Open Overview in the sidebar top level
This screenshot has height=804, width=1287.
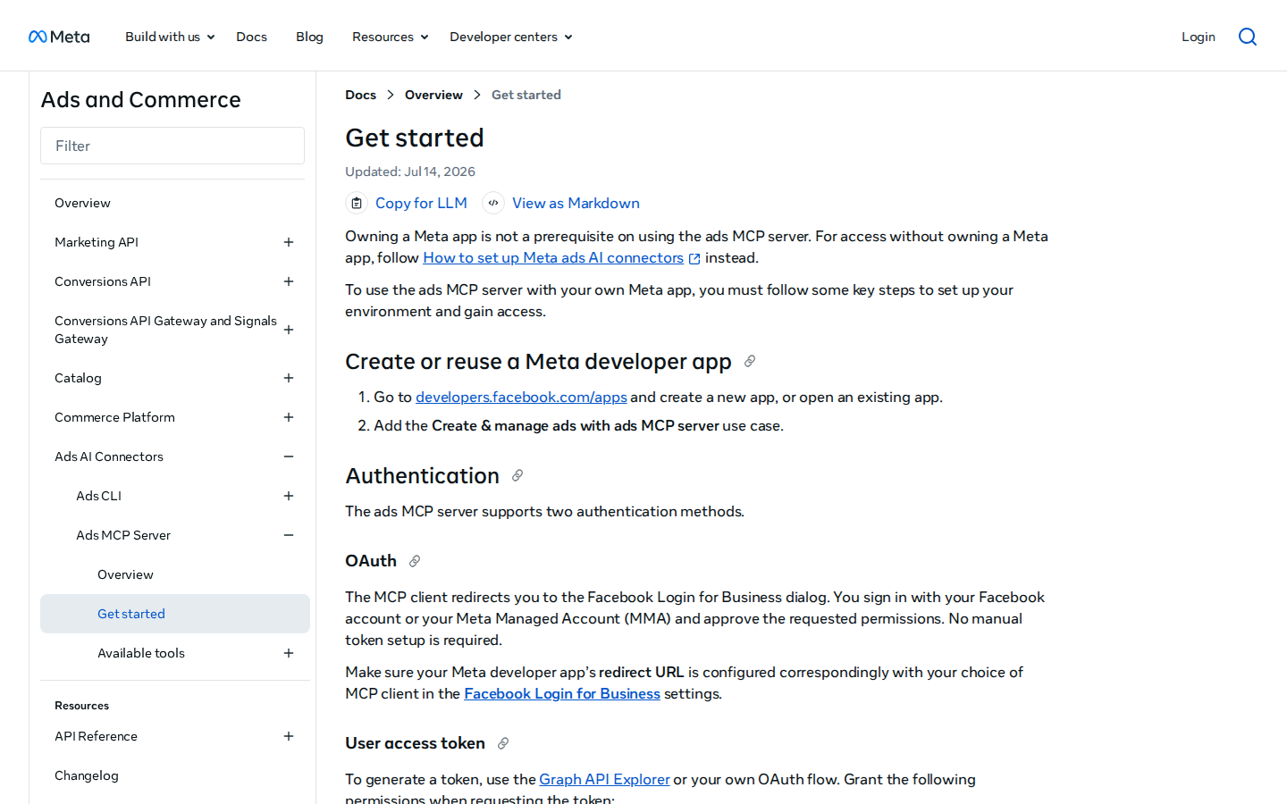[82, 203]
